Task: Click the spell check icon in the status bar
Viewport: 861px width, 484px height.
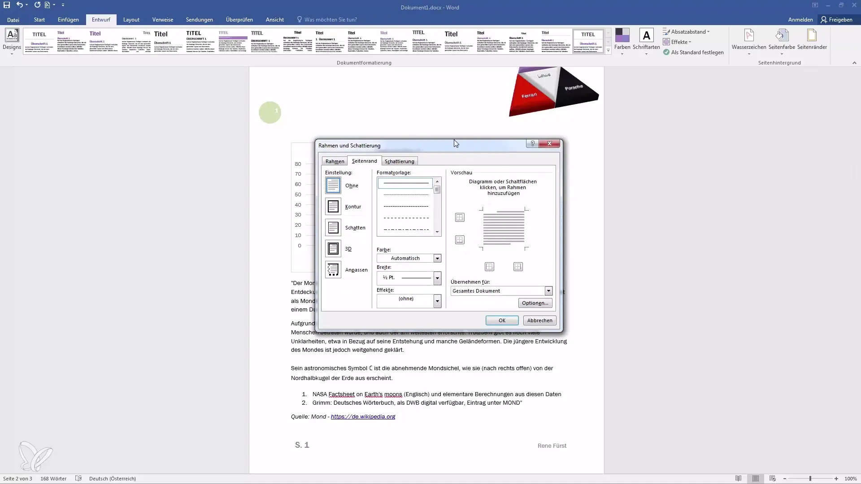Action: click(x=78, y=479)
